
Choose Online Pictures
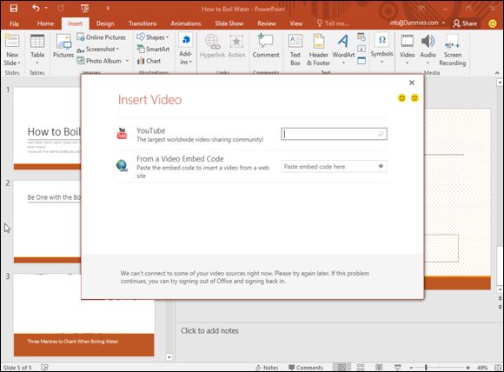coord(102,37)
